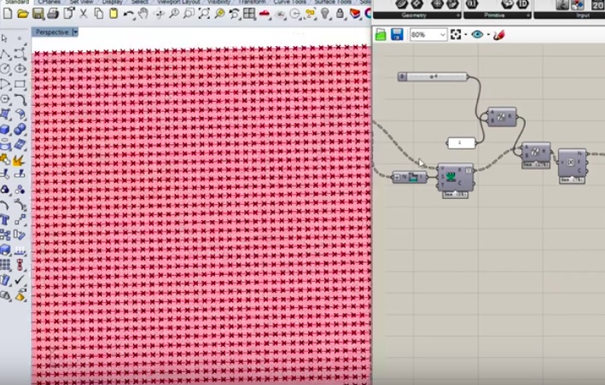Image resolution: width=605 pixels, height=385 pixels.
Task: Select the Circle tool
Action: (x=5, y=69)
